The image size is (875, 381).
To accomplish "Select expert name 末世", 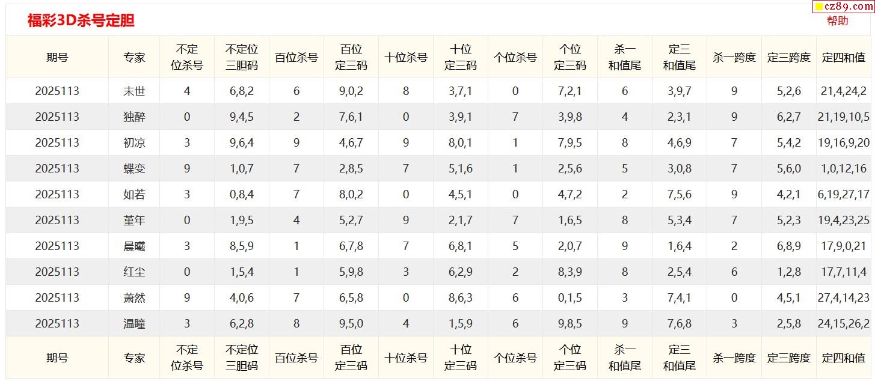I will (x=134, y=91).
